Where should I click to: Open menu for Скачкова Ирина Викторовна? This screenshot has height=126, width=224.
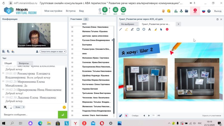pyautogui.click(x=72, y=62)
